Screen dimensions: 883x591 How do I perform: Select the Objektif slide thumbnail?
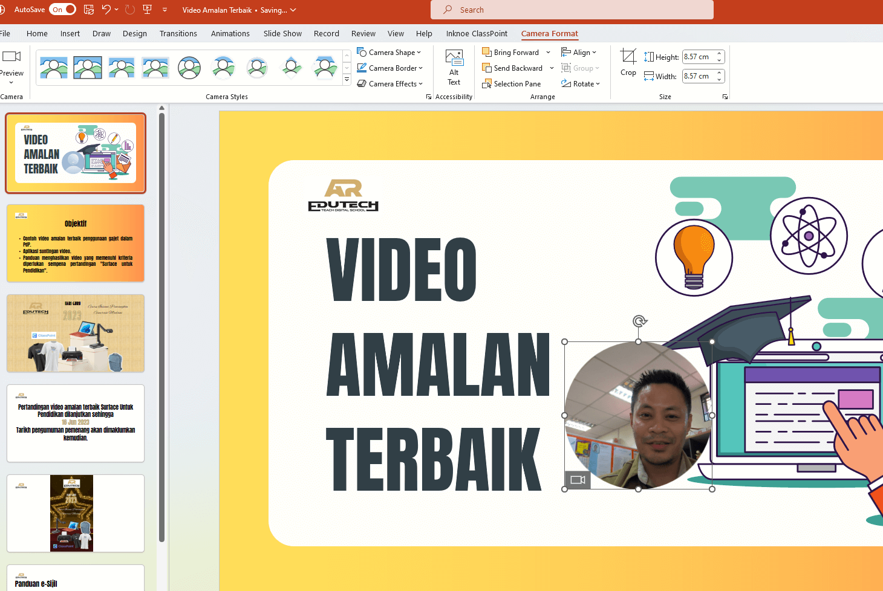75,243
